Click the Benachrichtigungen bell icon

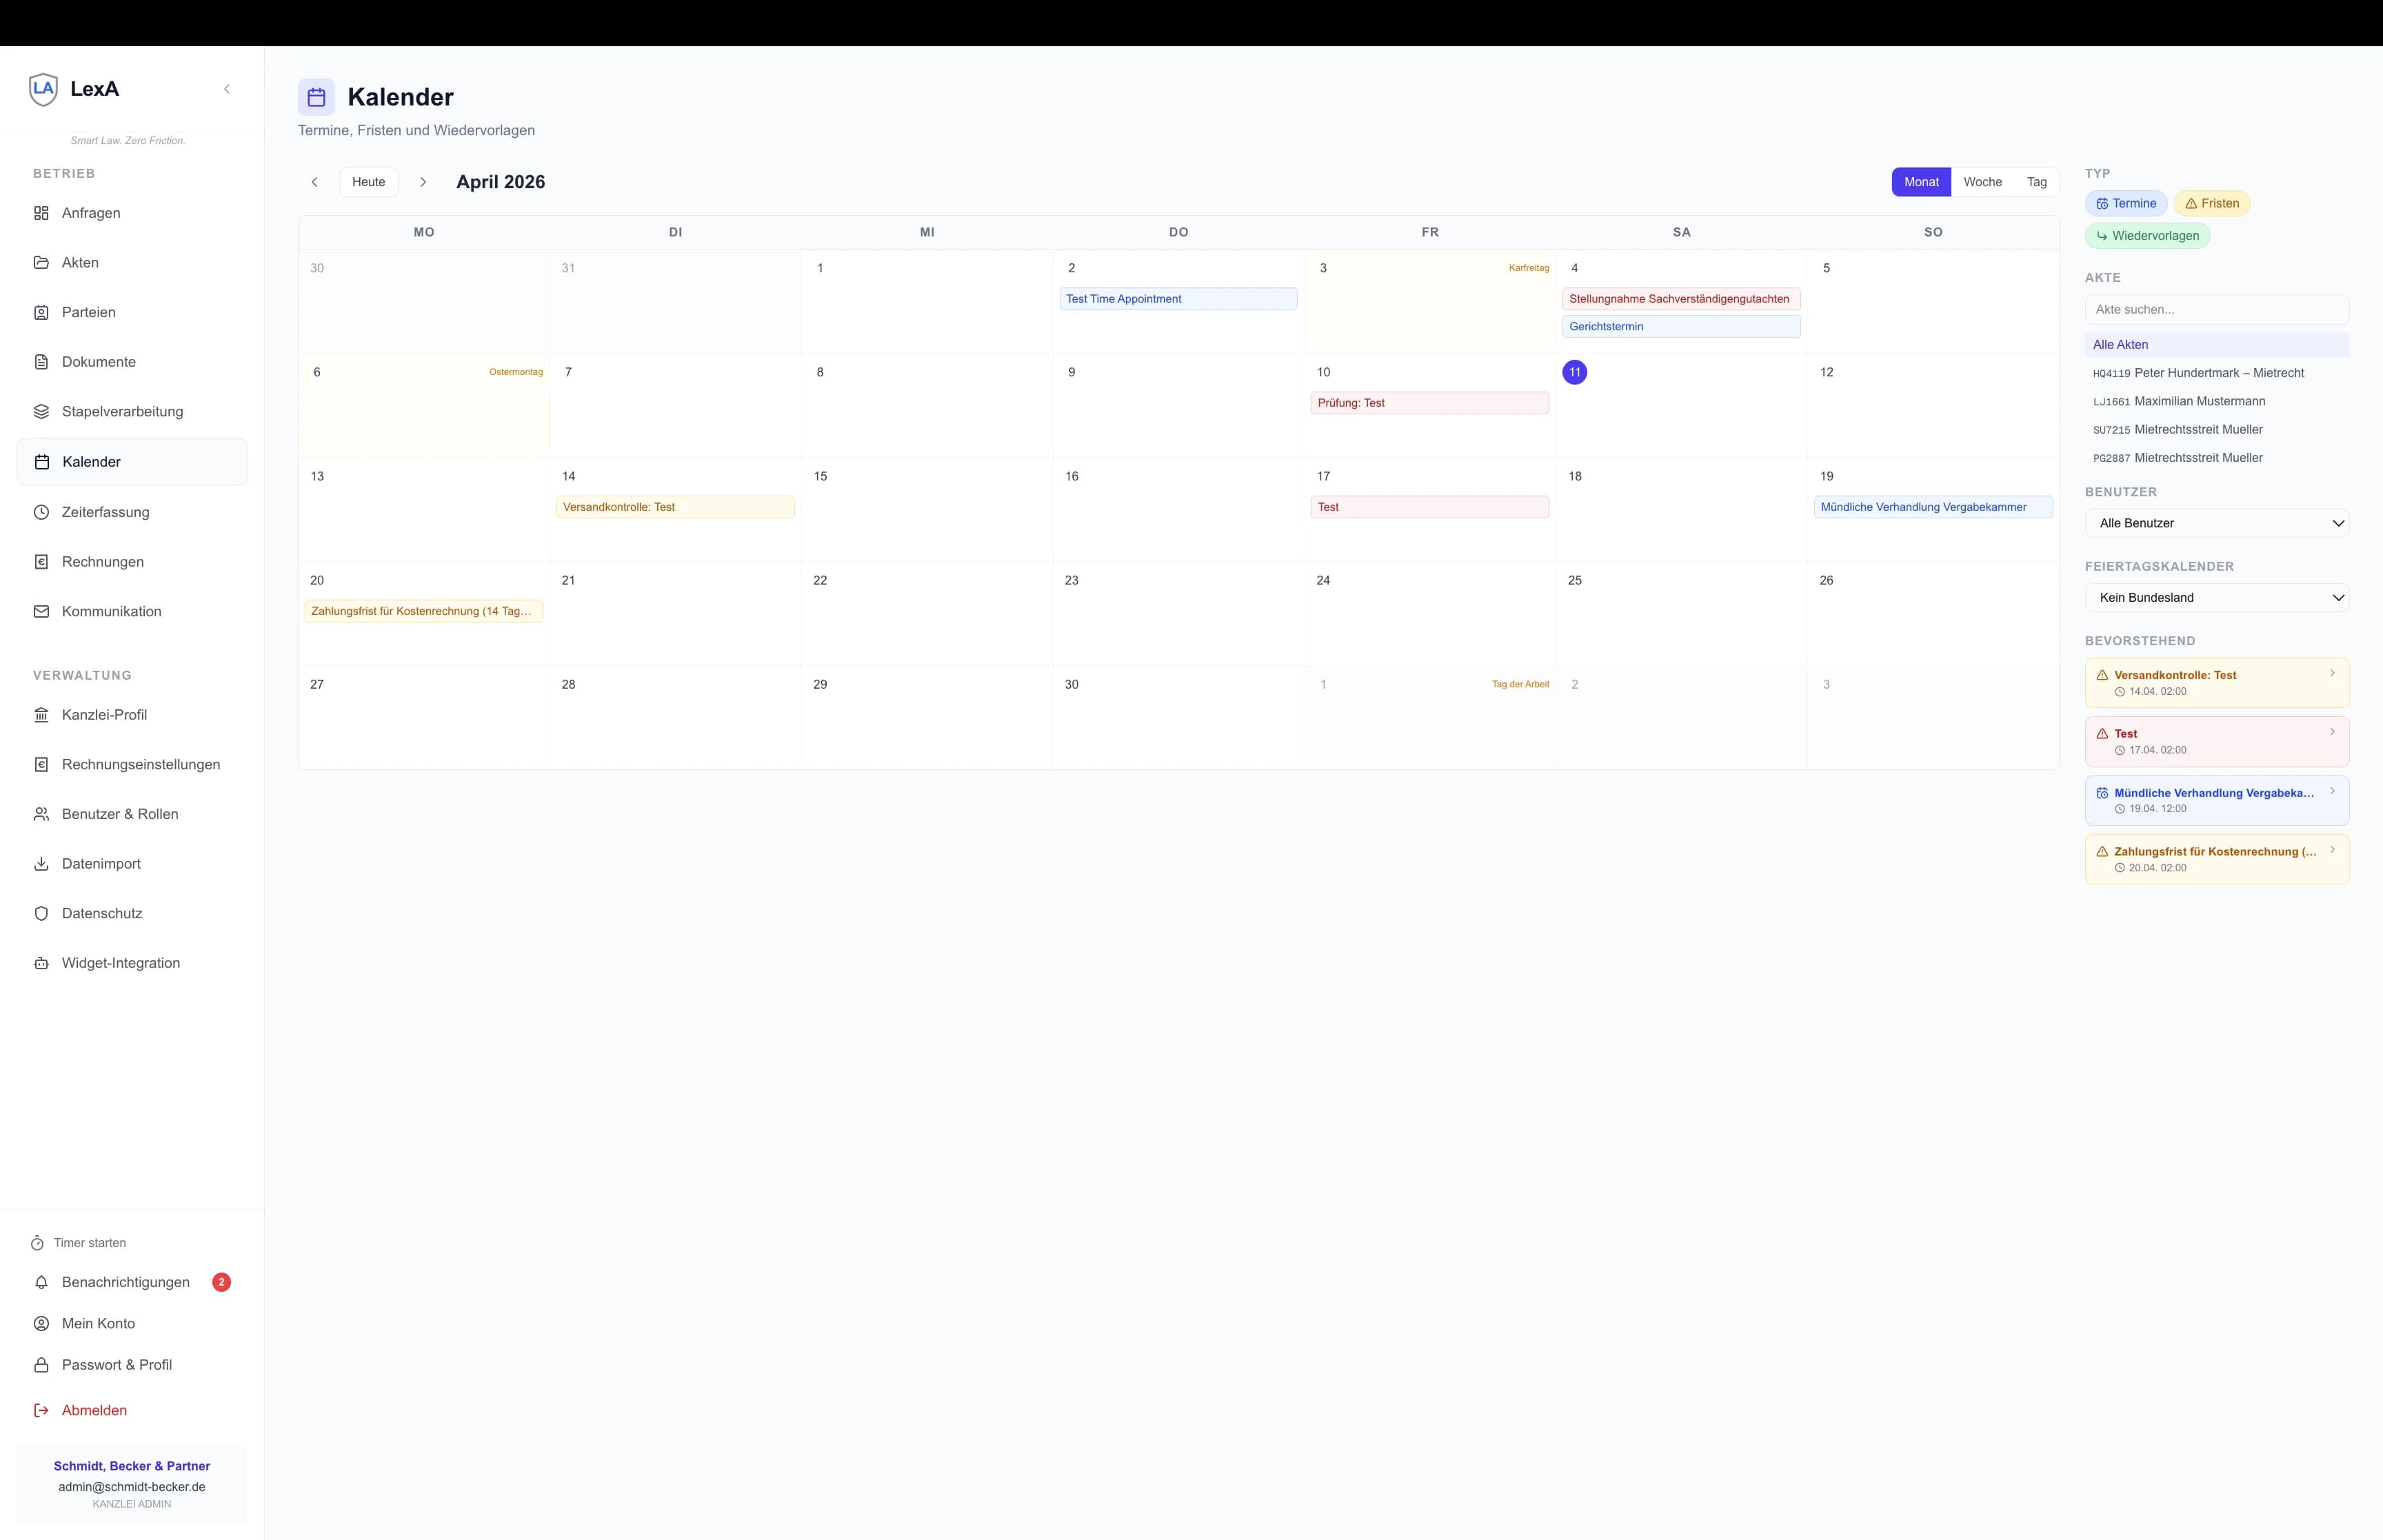click(x=41, y=1282)
